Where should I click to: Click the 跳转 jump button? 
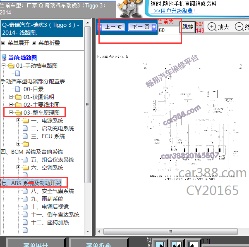point(187,27)
